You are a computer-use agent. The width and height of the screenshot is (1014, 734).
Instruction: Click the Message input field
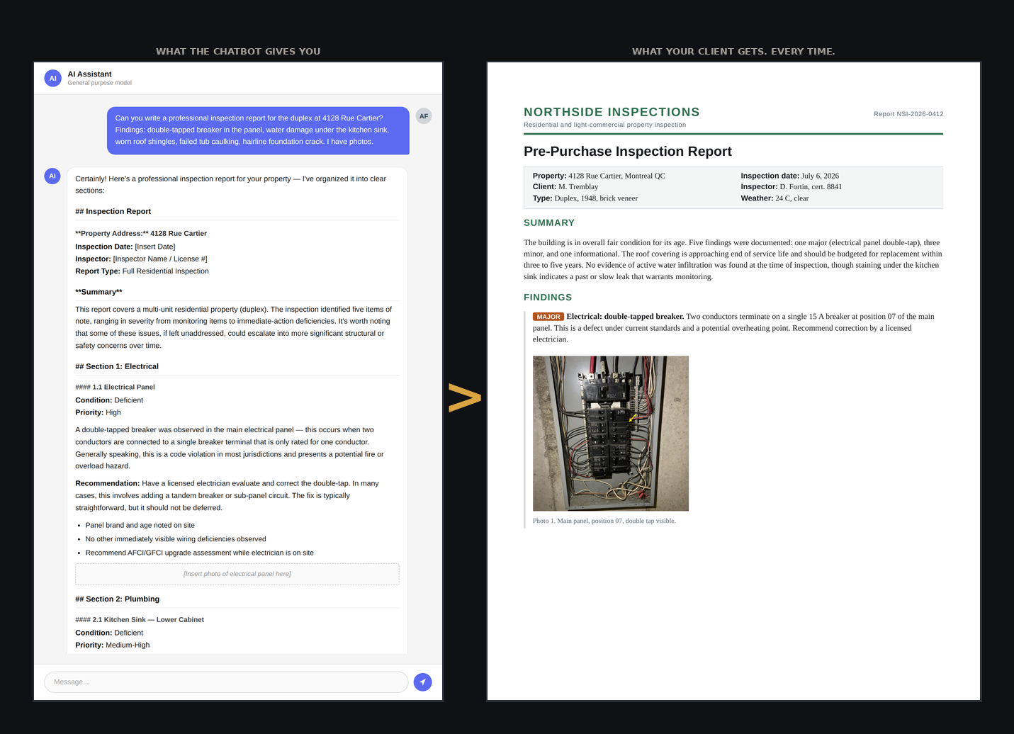tap(226, 682)
